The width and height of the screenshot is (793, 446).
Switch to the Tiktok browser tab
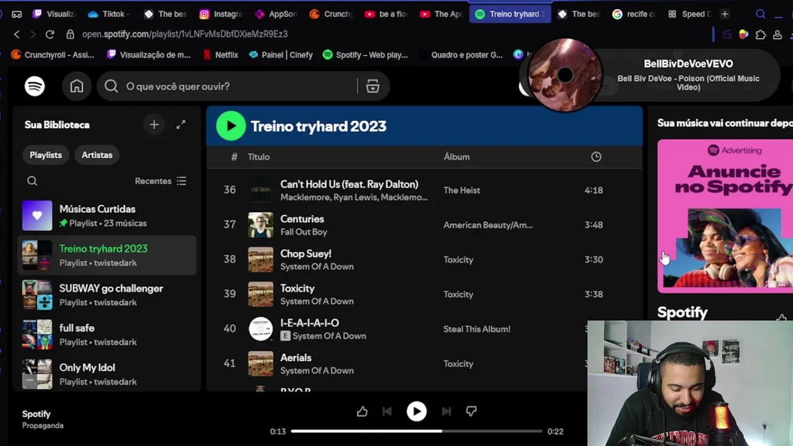coord(108,14)
